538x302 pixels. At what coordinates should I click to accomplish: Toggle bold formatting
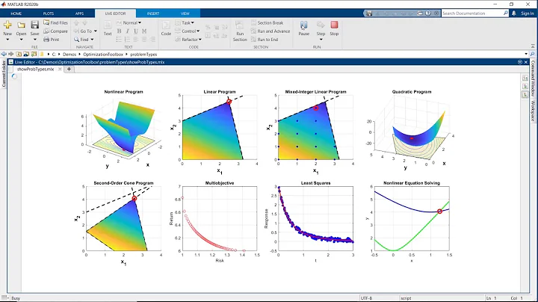point(119,31)
